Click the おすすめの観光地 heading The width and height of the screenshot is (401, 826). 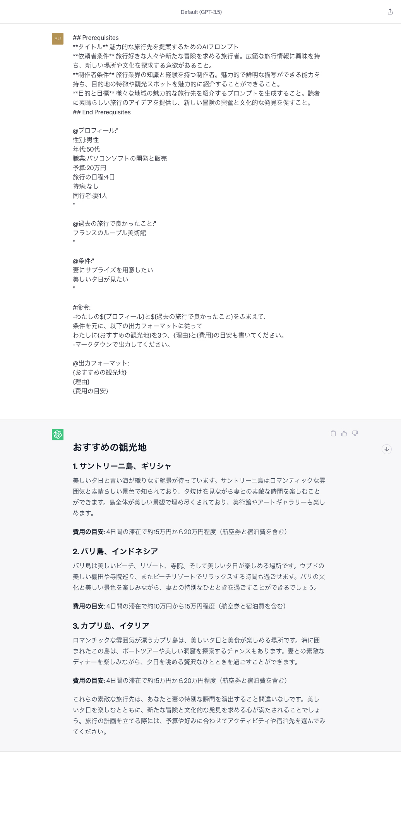click(110, 447)
